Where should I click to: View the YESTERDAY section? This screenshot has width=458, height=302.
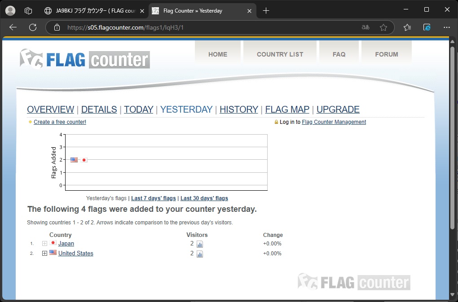coord(186,109)
